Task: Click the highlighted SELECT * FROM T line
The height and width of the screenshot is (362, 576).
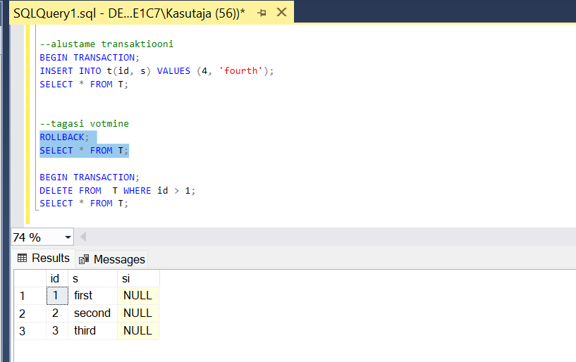Action: point(84,151)
